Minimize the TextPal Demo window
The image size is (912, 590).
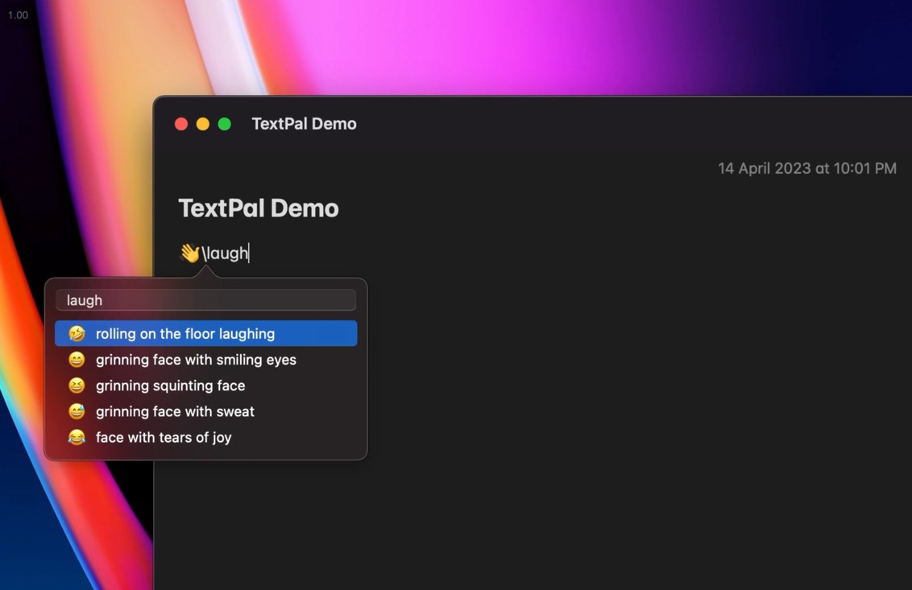coord(203,124)
